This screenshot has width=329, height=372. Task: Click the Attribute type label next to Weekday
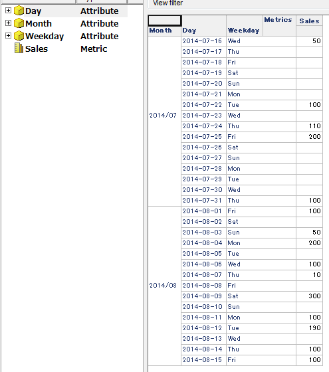pos(100,36)
